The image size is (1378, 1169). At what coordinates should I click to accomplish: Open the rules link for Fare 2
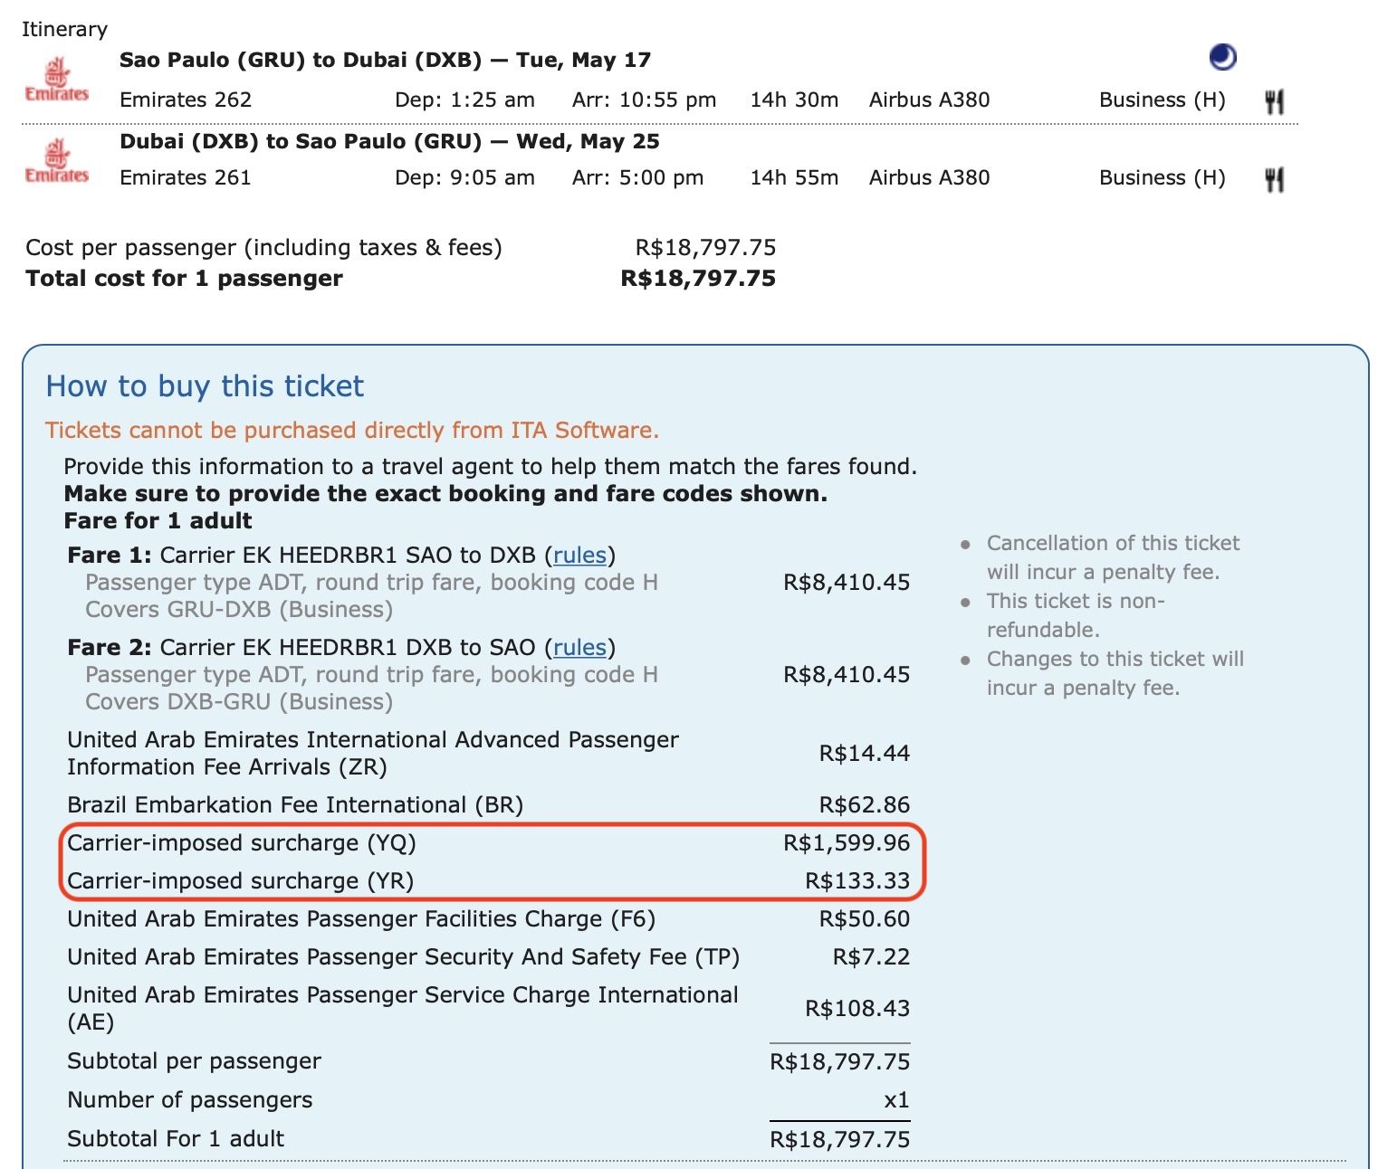click(x=579, y=647)
